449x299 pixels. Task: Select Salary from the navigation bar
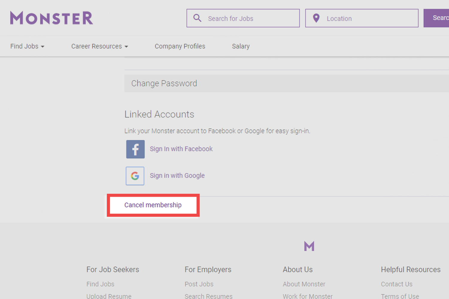(x=241, y=46)
